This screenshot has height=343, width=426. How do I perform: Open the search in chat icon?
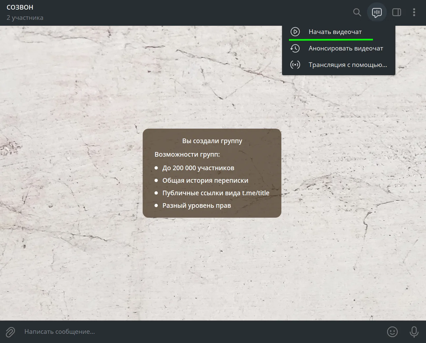click(357, 13)
